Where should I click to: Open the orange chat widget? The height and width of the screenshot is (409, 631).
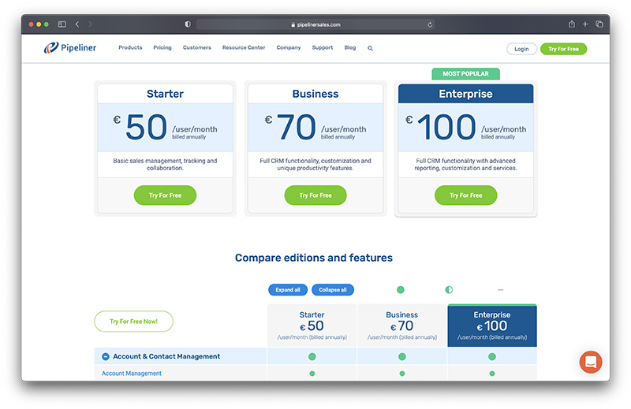click(x=590, y=362)
